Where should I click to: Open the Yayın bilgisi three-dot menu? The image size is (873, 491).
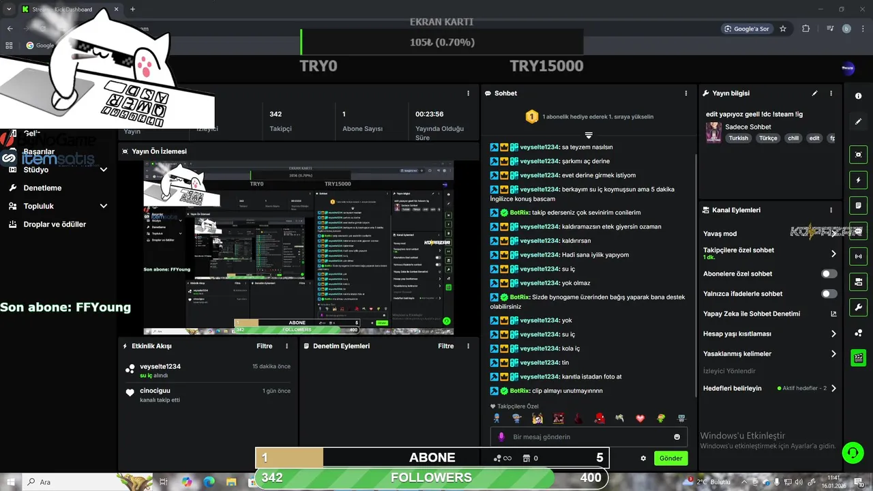click(x=831, y=93)
